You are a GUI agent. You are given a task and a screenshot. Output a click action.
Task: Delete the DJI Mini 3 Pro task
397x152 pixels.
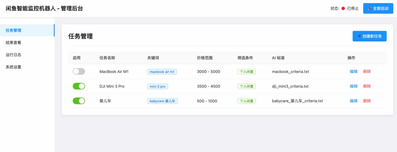tap(367, 86)
